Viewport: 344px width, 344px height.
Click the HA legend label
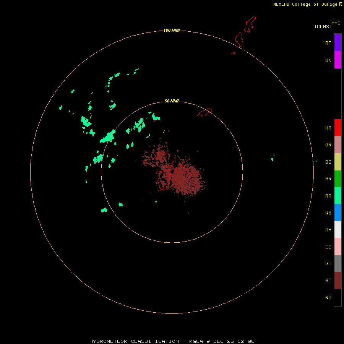point(328,128)
